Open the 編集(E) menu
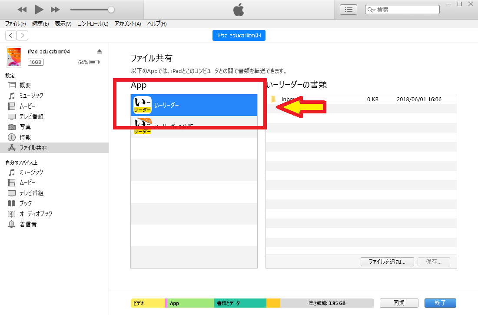 tap(40, 24)
